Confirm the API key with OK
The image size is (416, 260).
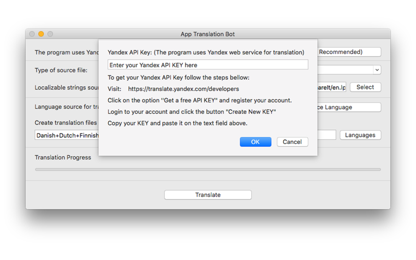[x=255, y=142]
